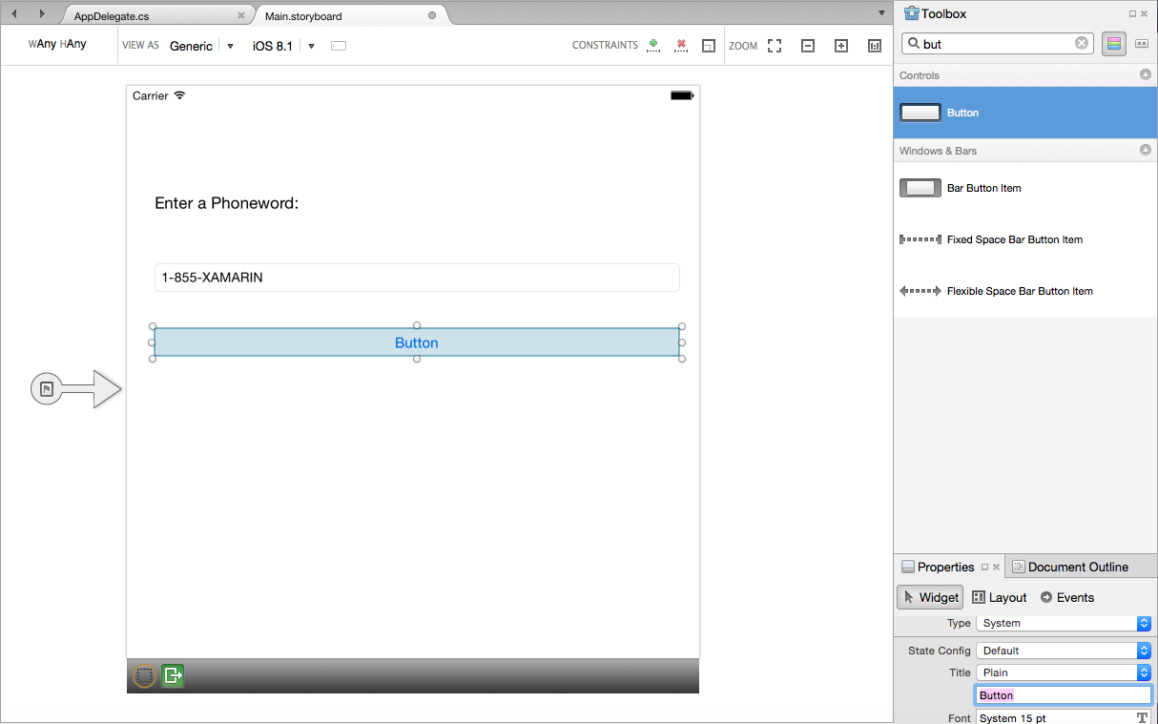The height and width of the screenshot is (724, 1158).
Task: Collapse the Controls toolbox section
Action: point(1146,74)
